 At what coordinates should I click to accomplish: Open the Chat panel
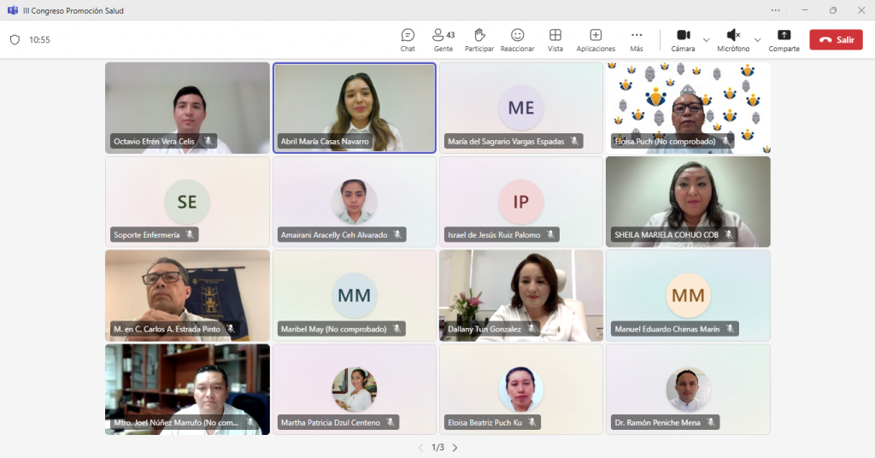[408, 39]
